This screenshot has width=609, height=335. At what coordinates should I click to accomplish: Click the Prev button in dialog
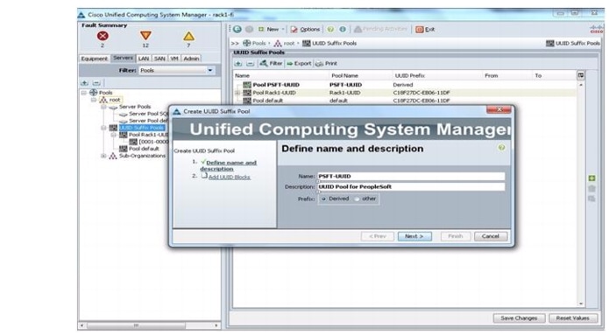click(x=377, y=236)
